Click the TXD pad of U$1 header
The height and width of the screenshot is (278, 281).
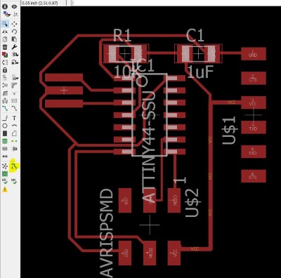coord(254,128)
